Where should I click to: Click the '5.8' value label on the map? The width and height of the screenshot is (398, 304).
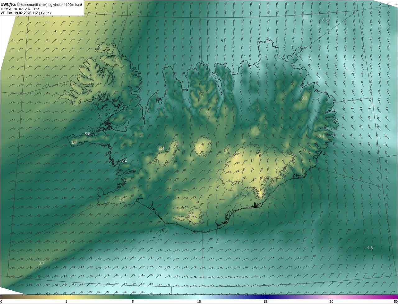(x=87, y=134)
